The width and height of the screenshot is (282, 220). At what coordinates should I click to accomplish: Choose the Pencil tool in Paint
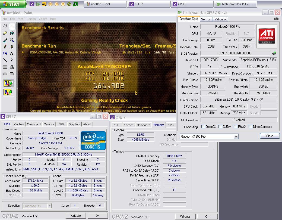[x=5, y=47]
